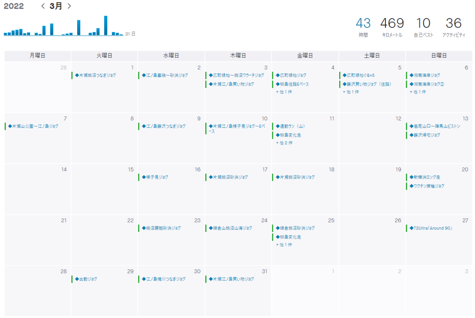Click the 金曜日 column header

pyautogui.click(x=305, y=56)
